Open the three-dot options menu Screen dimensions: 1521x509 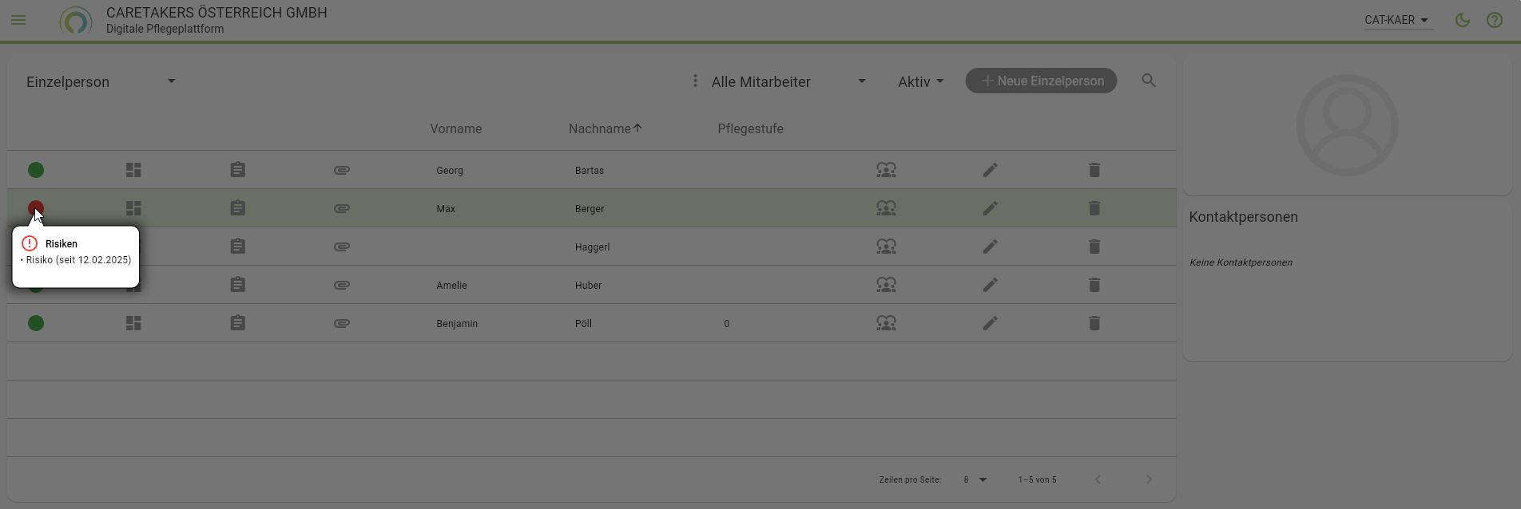coord(695,81)
